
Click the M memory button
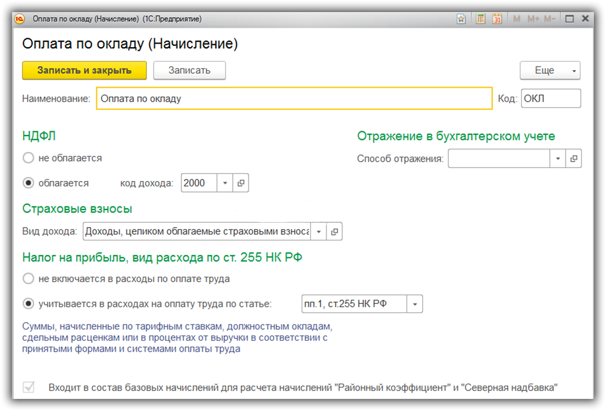(x=516, y=19)
